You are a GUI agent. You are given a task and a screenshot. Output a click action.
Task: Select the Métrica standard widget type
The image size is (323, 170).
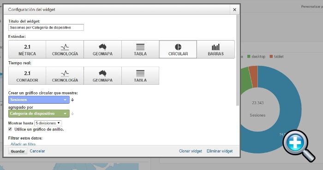click(27, 49)
